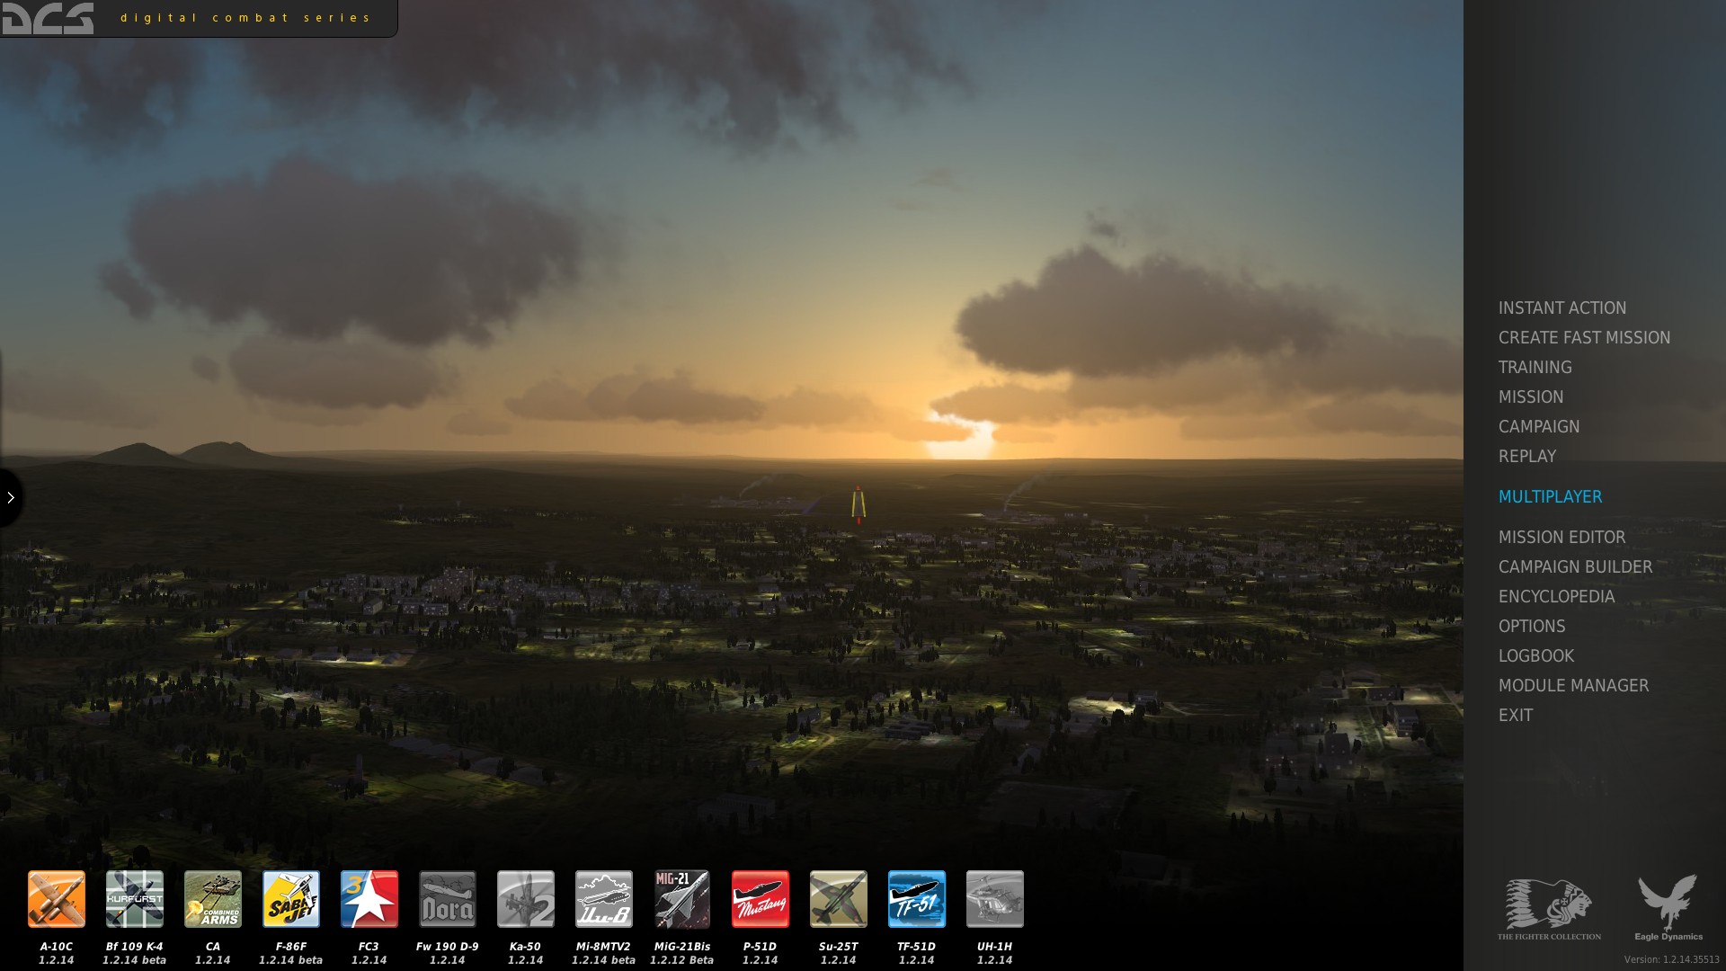This screenshot has width=1726, height=971.
Task: Open Instant Action
Action: click(x=1561, y=308)
